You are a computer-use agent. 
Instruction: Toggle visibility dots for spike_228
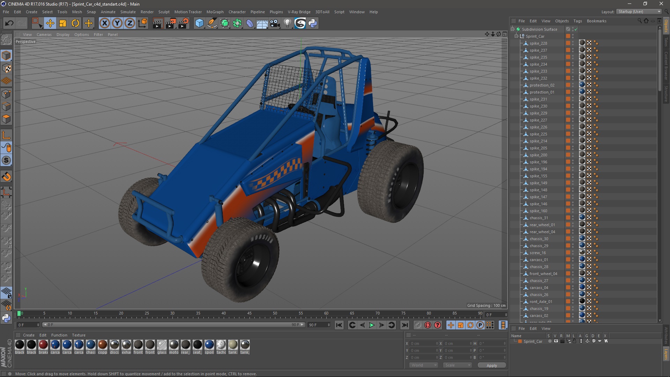tap(573, 43)
